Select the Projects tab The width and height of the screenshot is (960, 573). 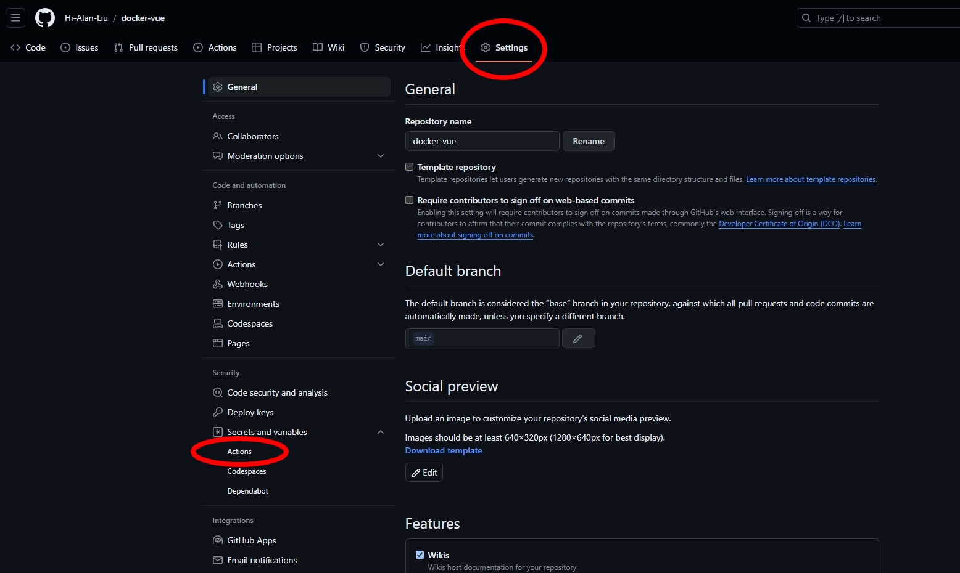pos(275,47)
